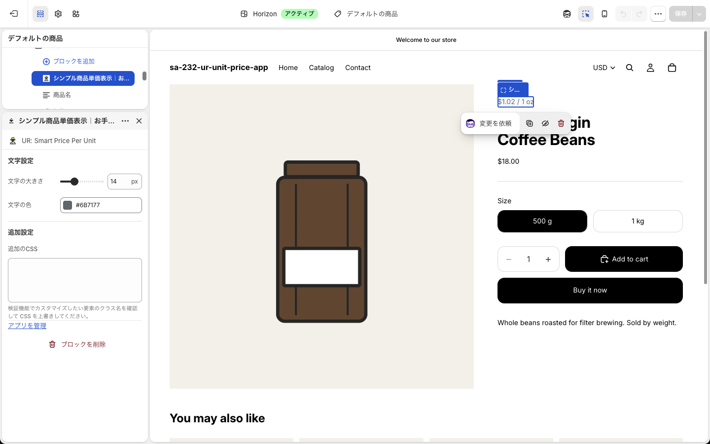Click the sa-232-ur-unit-price-app store name
Viewport: 710px width, 444px height.
pyautogui.click(x=219, y=67)
